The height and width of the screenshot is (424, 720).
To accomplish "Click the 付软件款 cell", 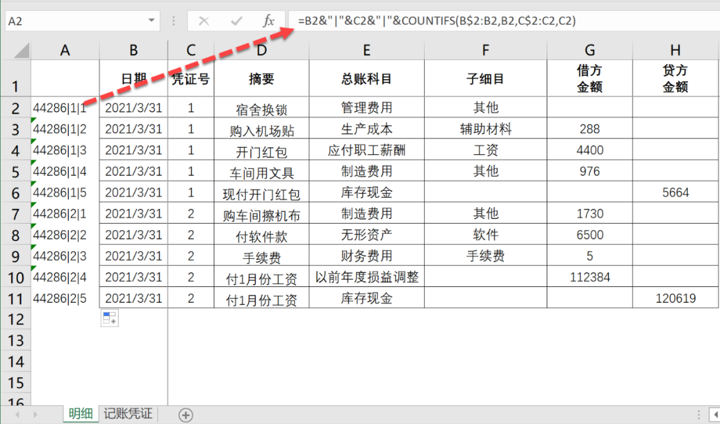I will pyautogui.click(x=261, y=235).
